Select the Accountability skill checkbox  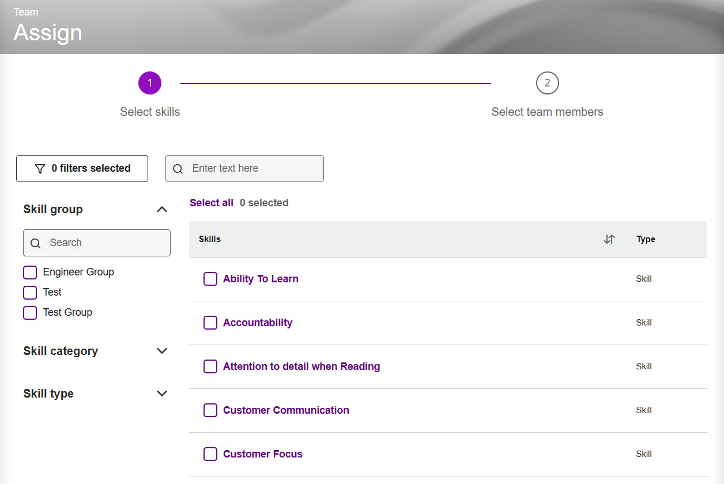coord(210,323)
